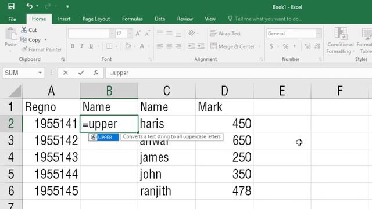This screenshot has height=209, width=372.
Task: Click Accounting dollar format icon
Action: (x=271, y=46)
